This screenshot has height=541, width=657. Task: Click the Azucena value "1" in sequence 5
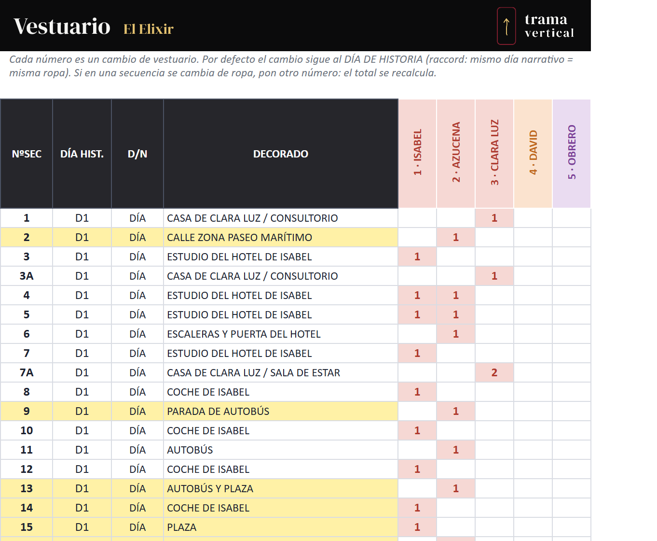[456, 314]
